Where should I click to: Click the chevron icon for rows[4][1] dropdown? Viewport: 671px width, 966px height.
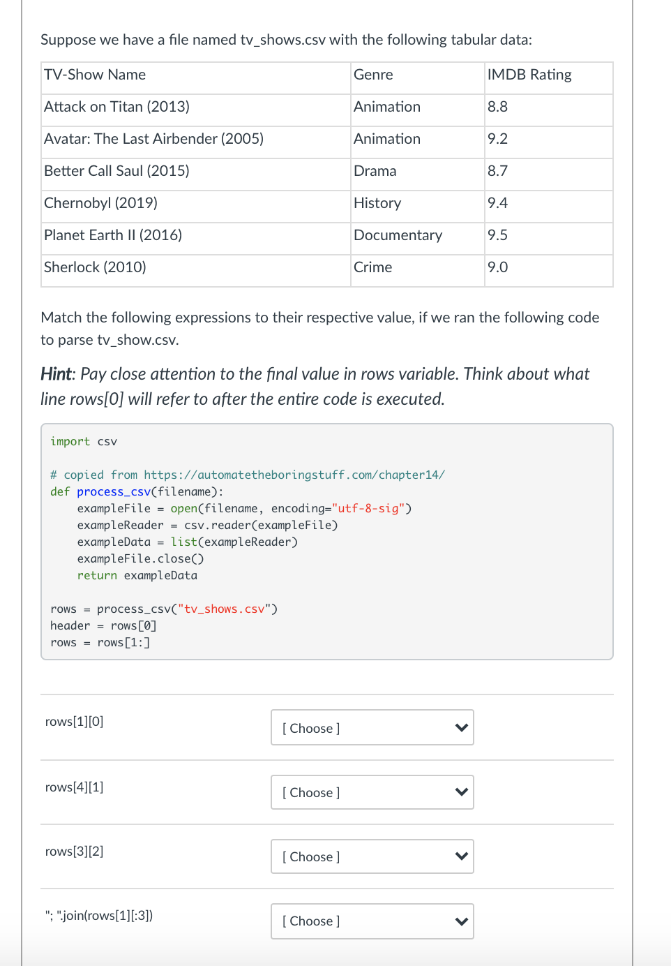[461, 792]
